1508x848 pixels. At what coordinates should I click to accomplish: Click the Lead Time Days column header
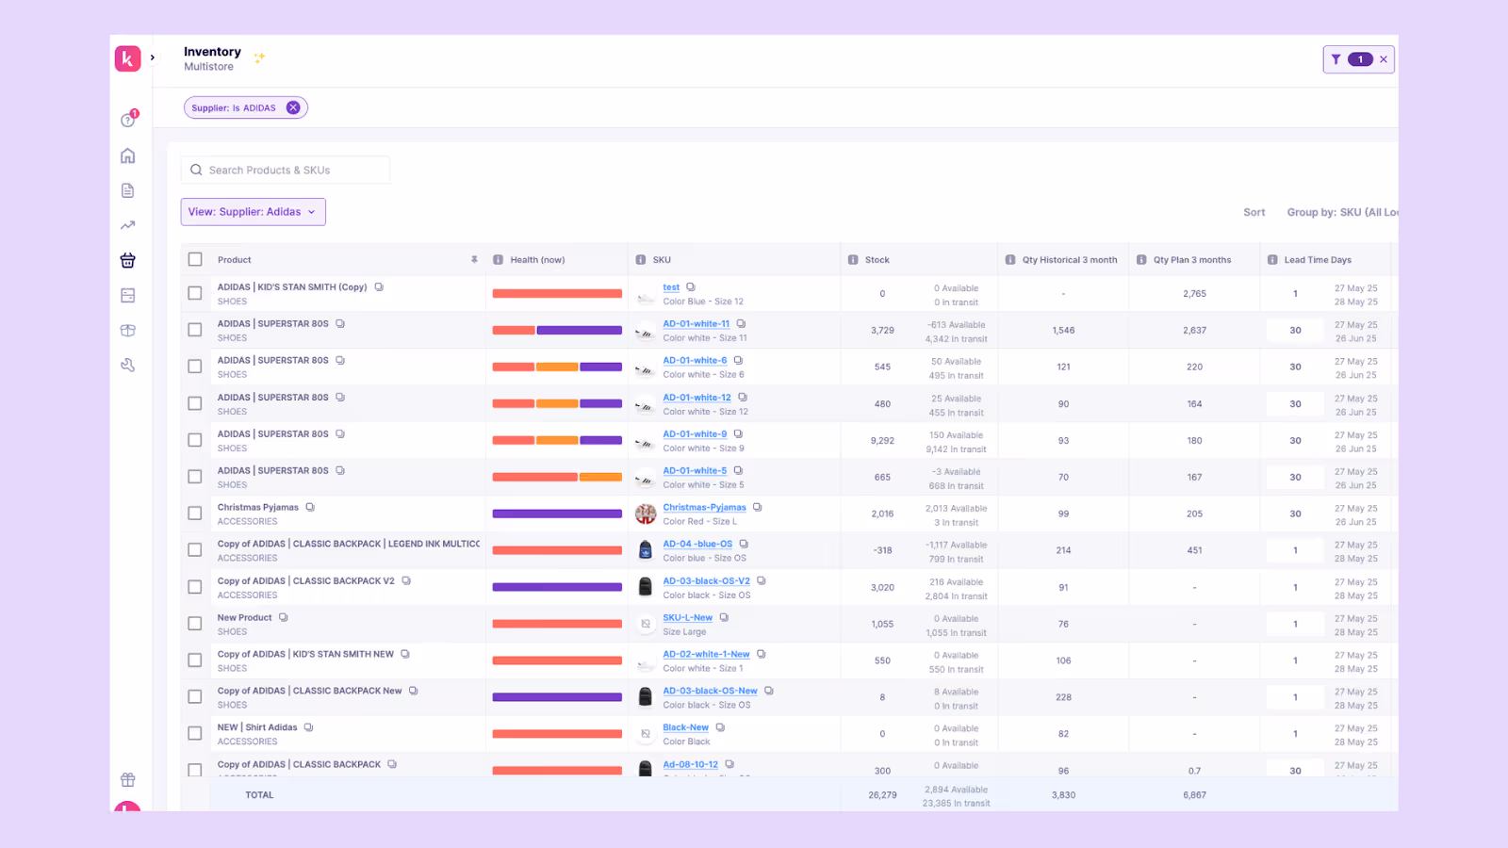point(1318,260)
